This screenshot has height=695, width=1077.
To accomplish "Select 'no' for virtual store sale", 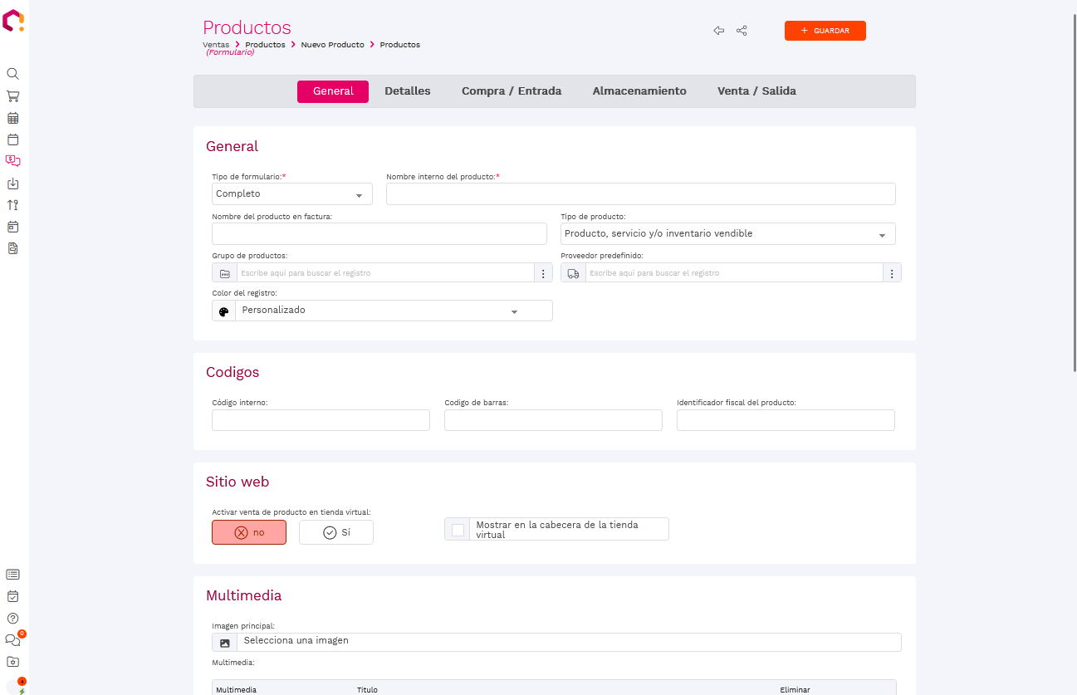I will coord(249,532).
